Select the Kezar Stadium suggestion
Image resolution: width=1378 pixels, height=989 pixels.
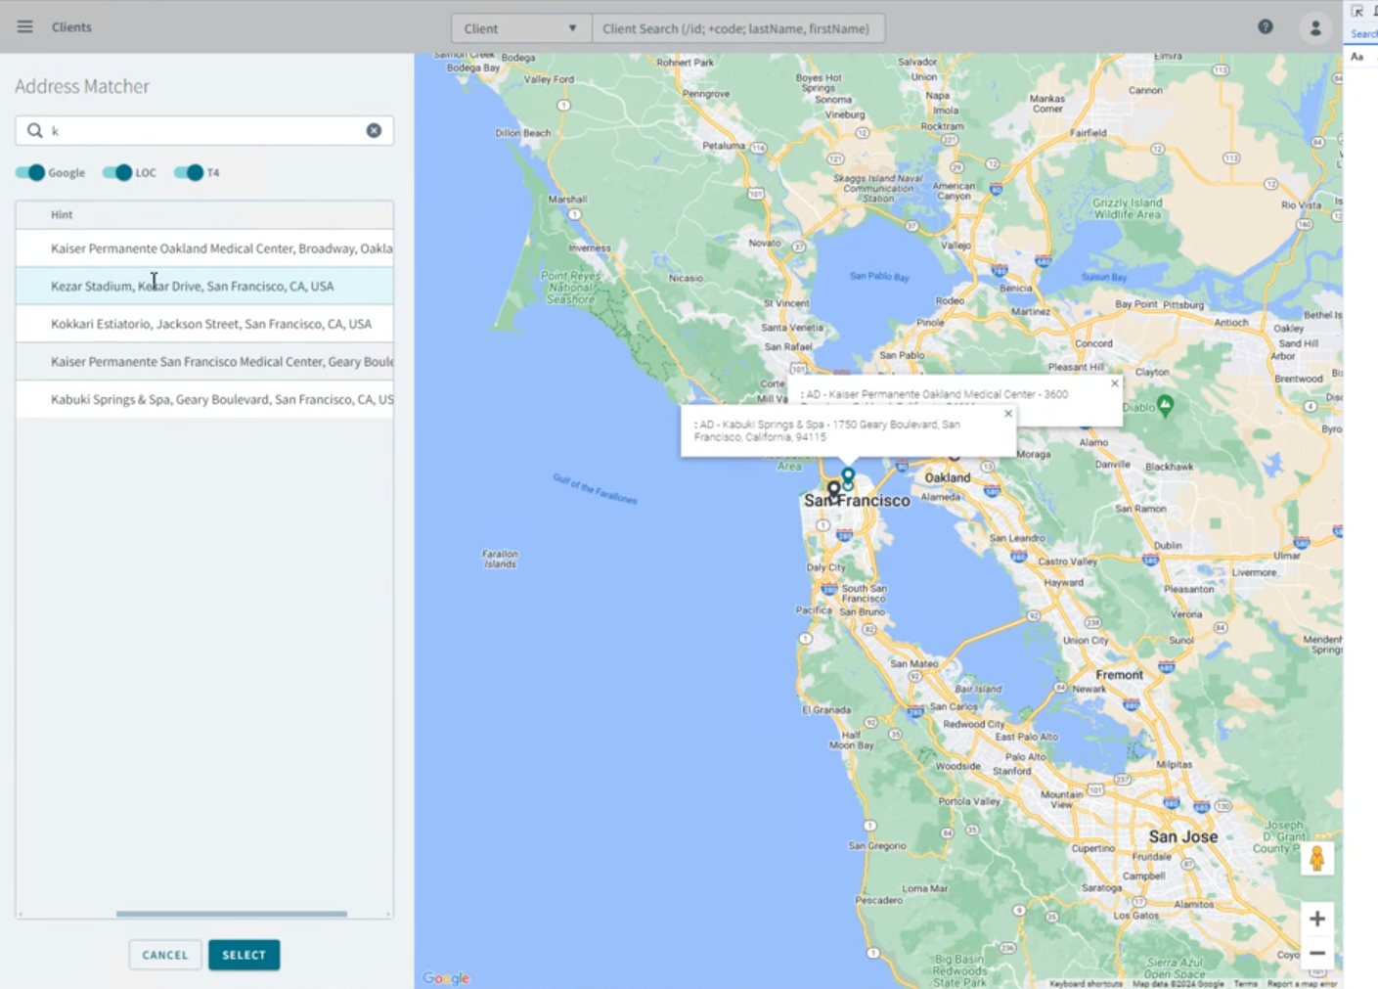192,286
